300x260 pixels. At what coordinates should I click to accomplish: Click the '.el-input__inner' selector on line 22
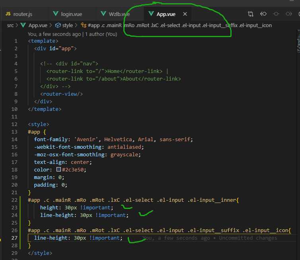(212, 200)
